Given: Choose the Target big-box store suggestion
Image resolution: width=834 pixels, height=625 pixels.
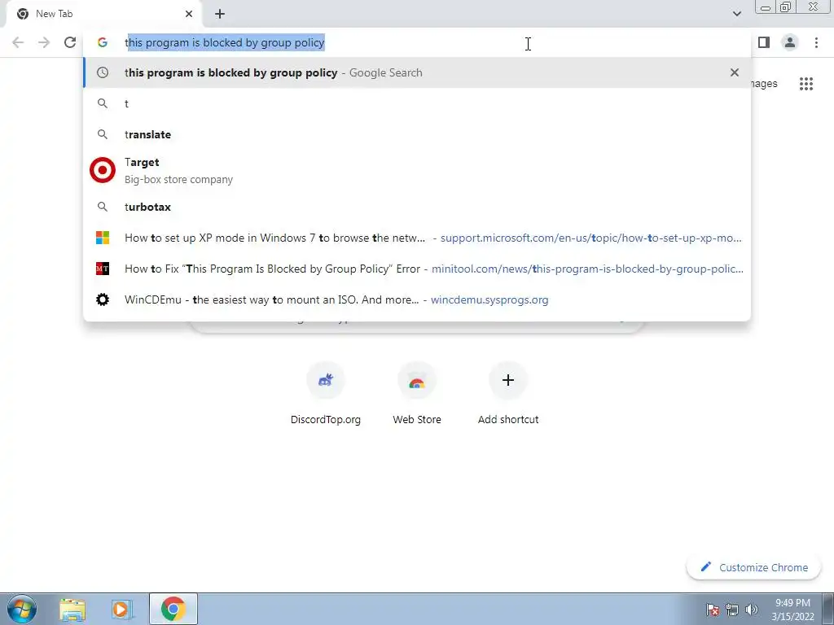Looking at the screenshot, I should pyautogui.click(x=417, y=171).
